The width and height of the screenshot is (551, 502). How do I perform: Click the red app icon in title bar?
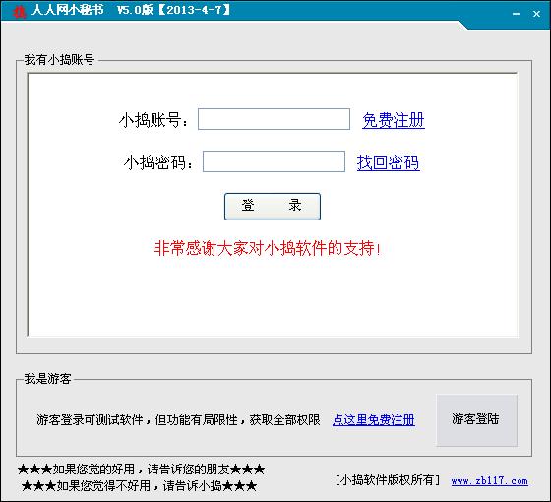19,11
